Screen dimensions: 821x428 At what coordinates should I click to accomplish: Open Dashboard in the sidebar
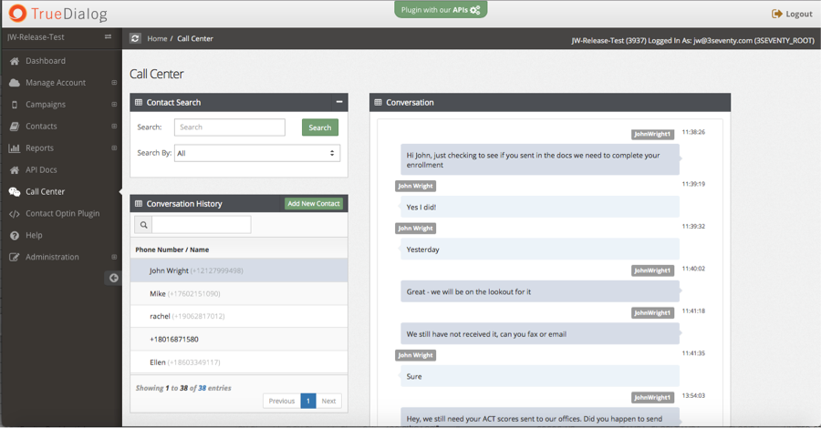pos(46,61)
